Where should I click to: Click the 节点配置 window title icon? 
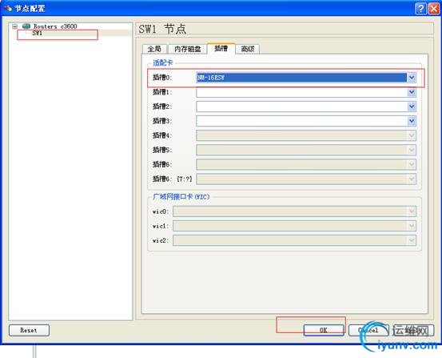pyautogui.click(x=8, y=8)
